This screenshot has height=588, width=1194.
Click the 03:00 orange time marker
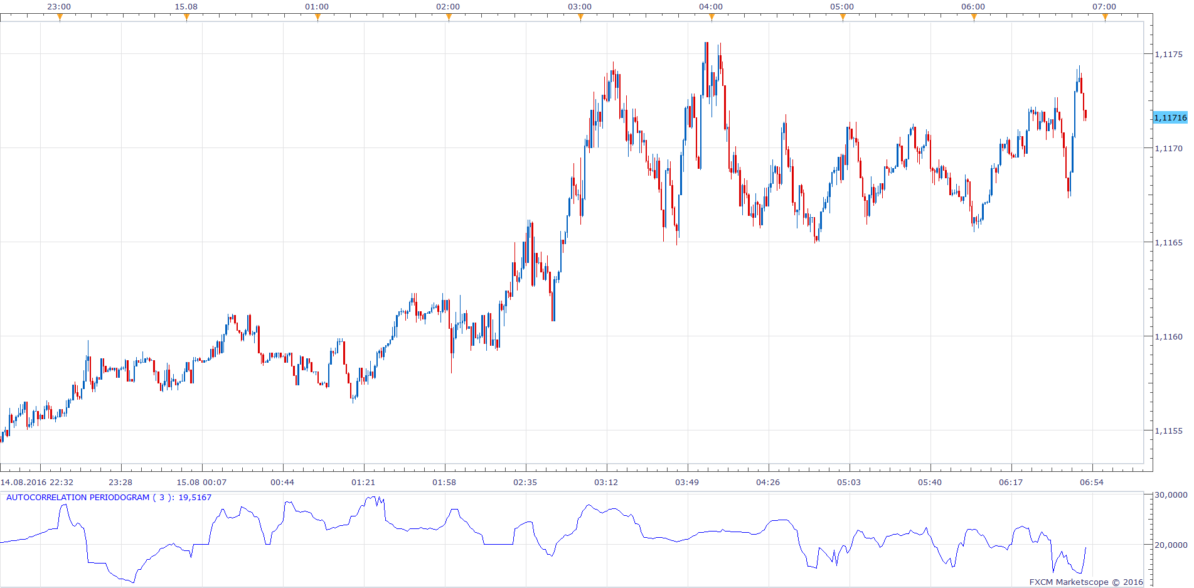point(580,18)
